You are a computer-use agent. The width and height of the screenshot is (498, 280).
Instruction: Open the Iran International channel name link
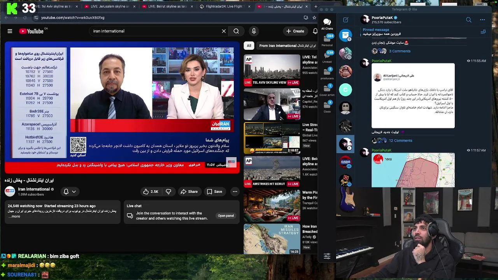point(34,189)
